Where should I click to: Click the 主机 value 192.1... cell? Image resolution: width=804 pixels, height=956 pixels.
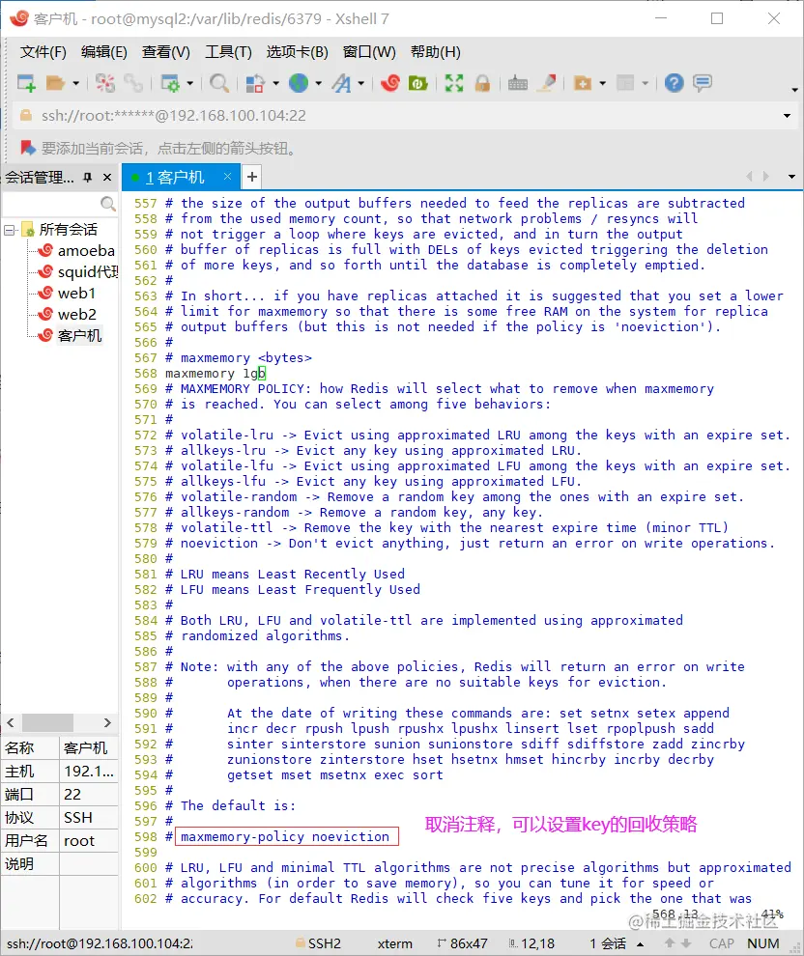pyautogui.click(x=89, y=772)
